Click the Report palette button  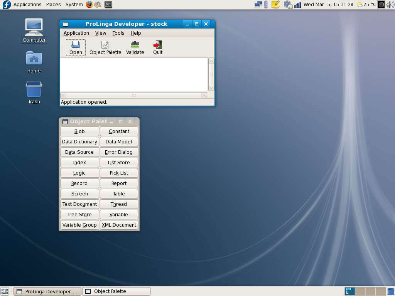tap(119, 183)
